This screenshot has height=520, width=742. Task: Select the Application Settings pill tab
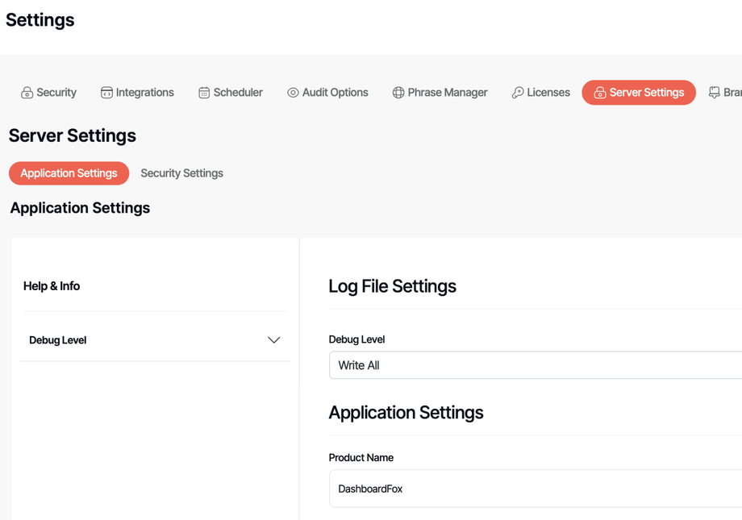tap(69, 173)
